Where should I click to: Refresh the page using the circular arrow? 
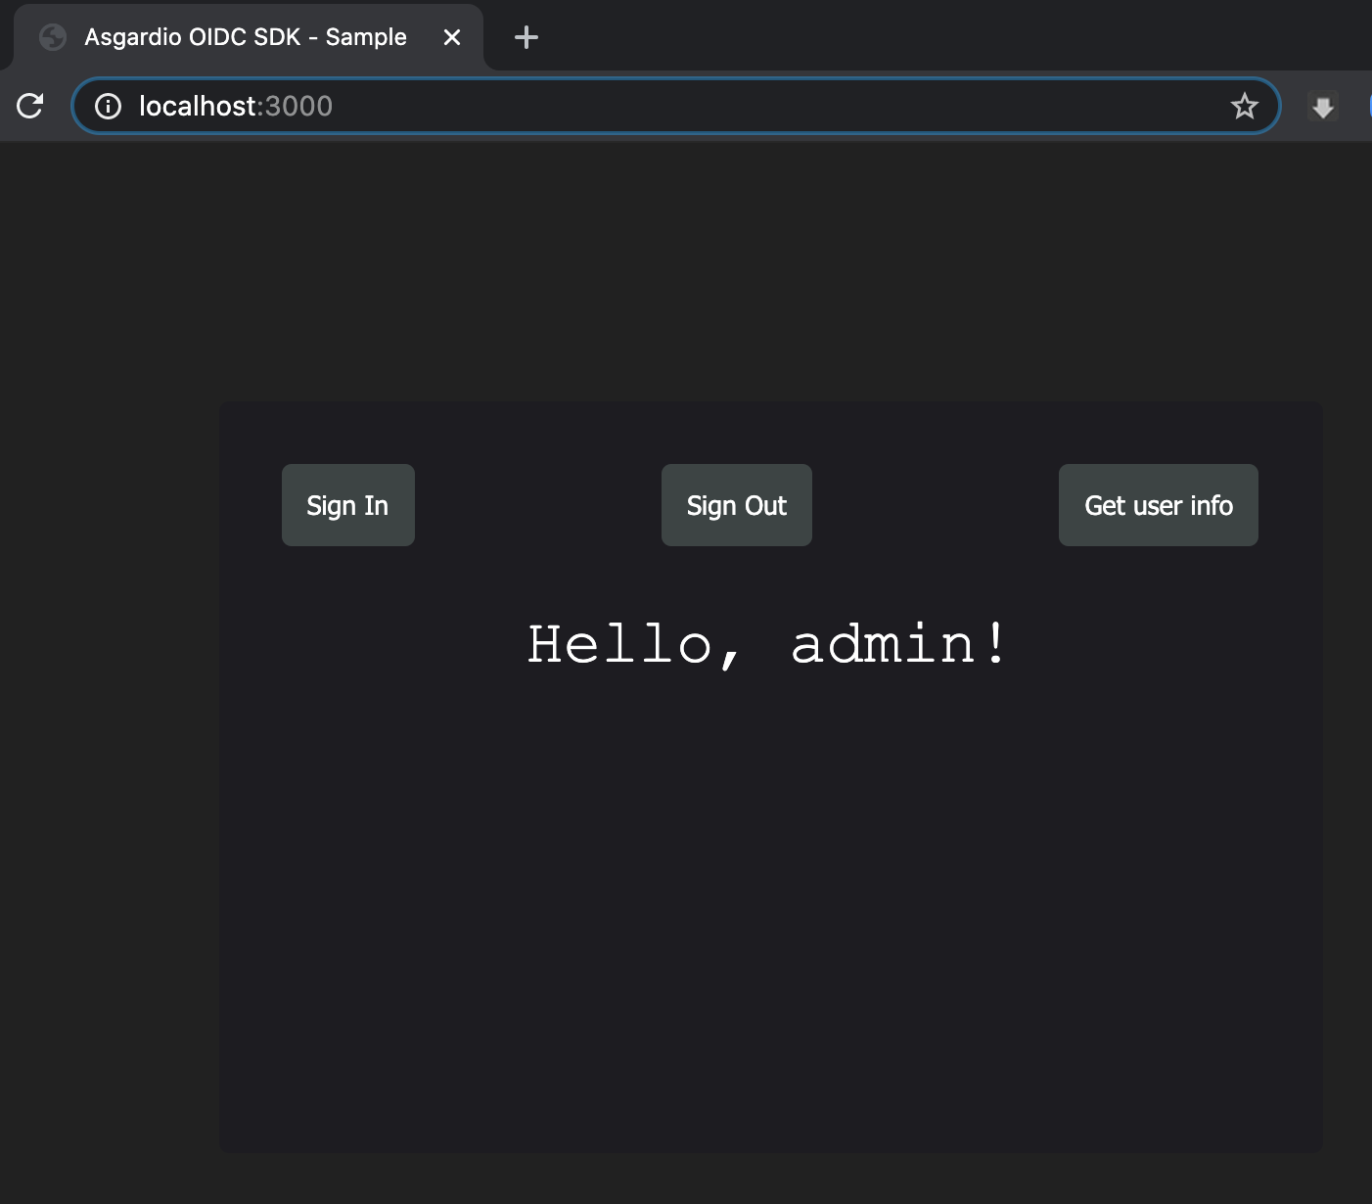tap(30, 106)
